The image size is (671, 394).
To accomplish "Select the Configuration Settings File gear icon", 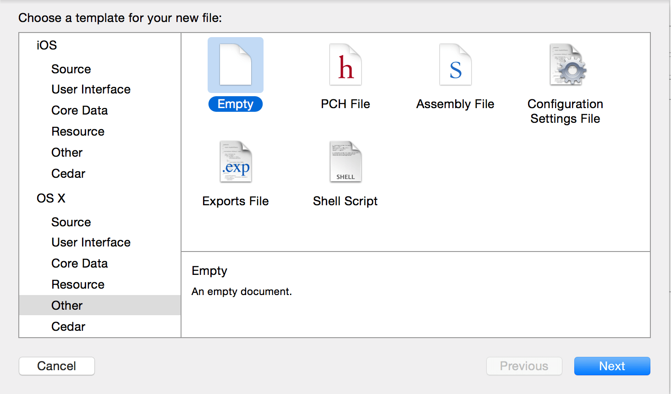I will click(568, 65).
